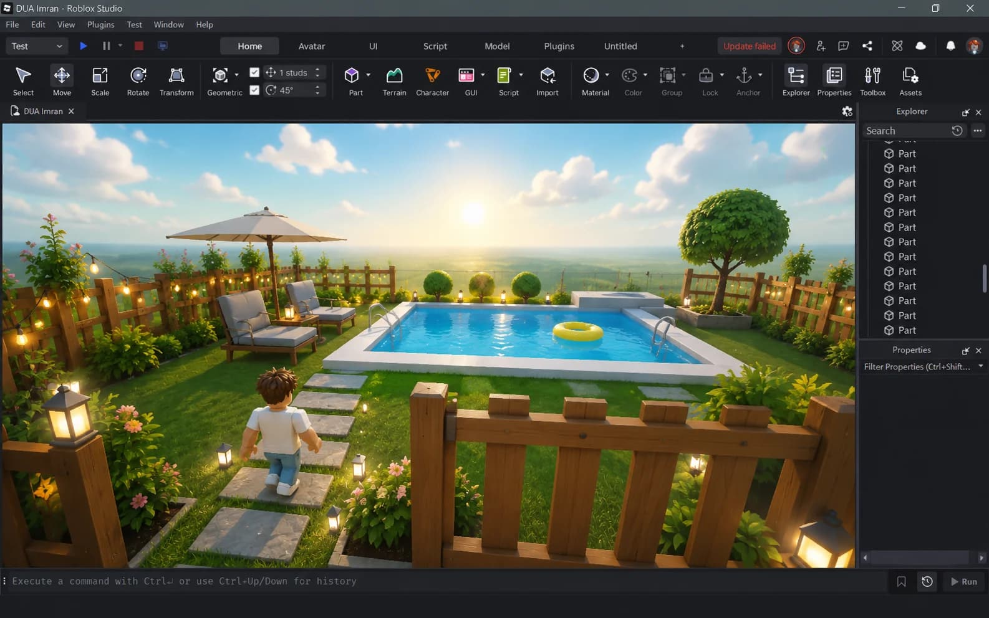Toggle the 1 studs move snapping checkbox
989x618 pixels.
[254, 72]
